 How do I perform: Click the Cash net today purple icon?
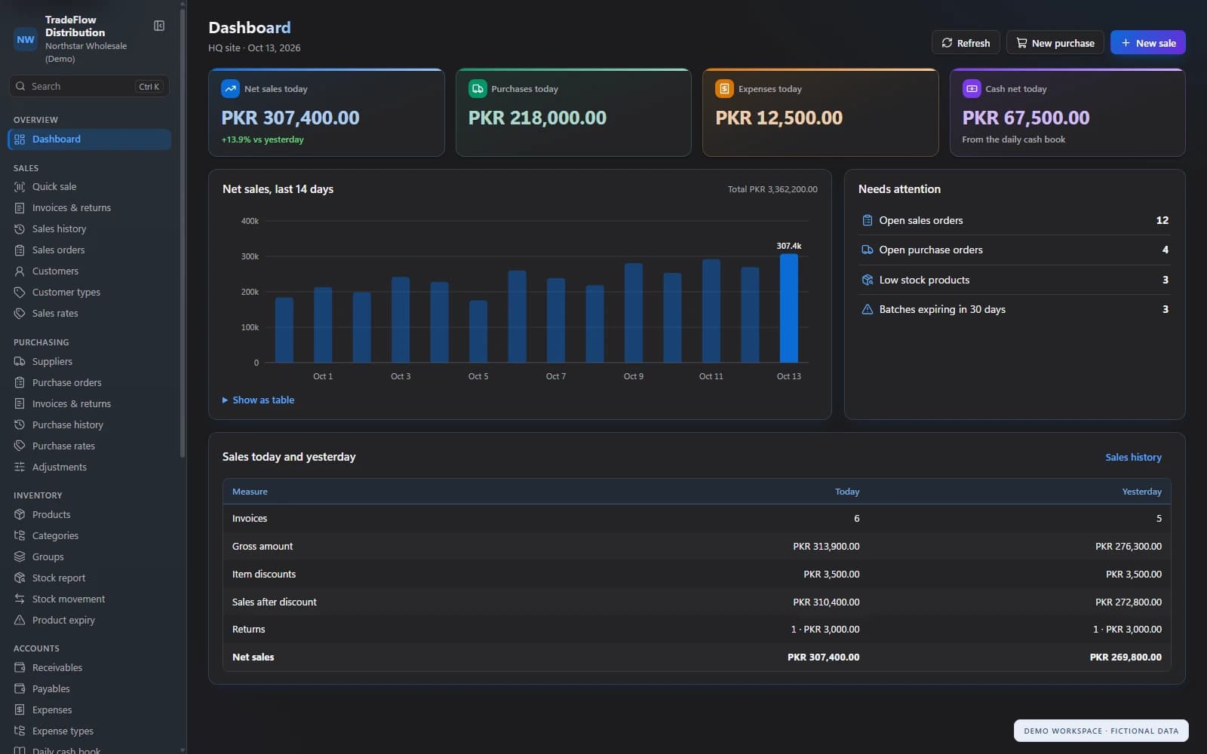coord(972,88)
